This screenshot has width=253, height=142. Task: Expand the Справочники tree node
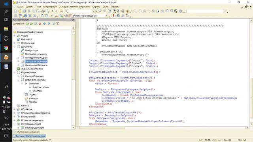click(15, 43)
